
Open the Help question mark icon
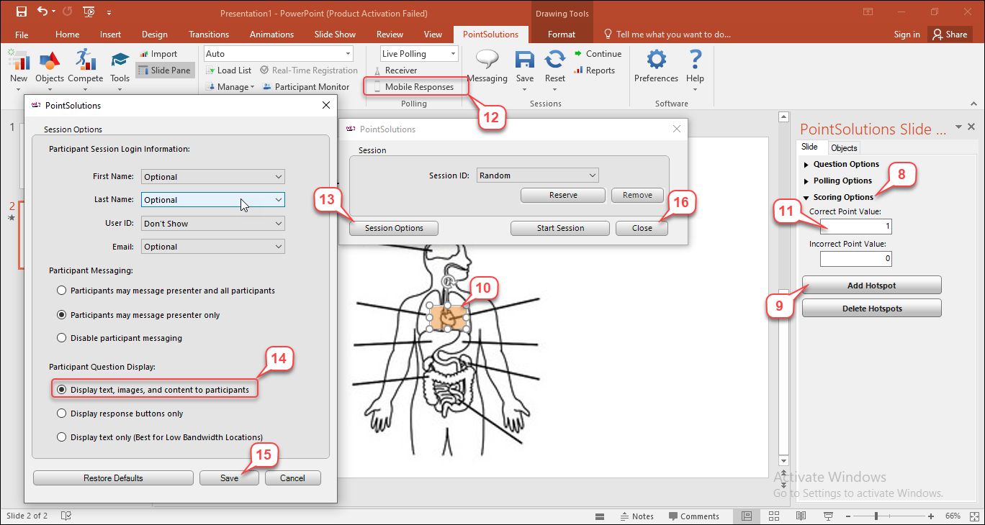(695, 60)
